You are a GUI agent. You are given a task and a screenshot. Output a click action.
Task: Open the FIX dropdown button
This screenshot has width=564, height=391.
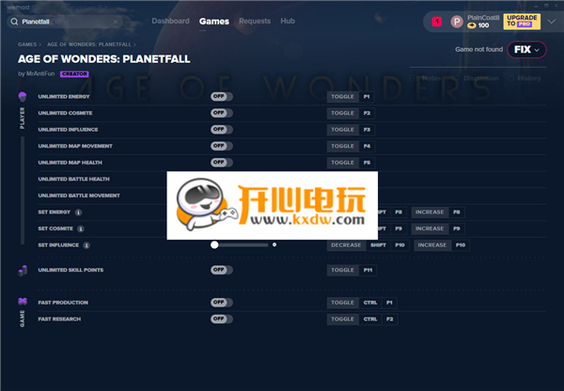529,49
